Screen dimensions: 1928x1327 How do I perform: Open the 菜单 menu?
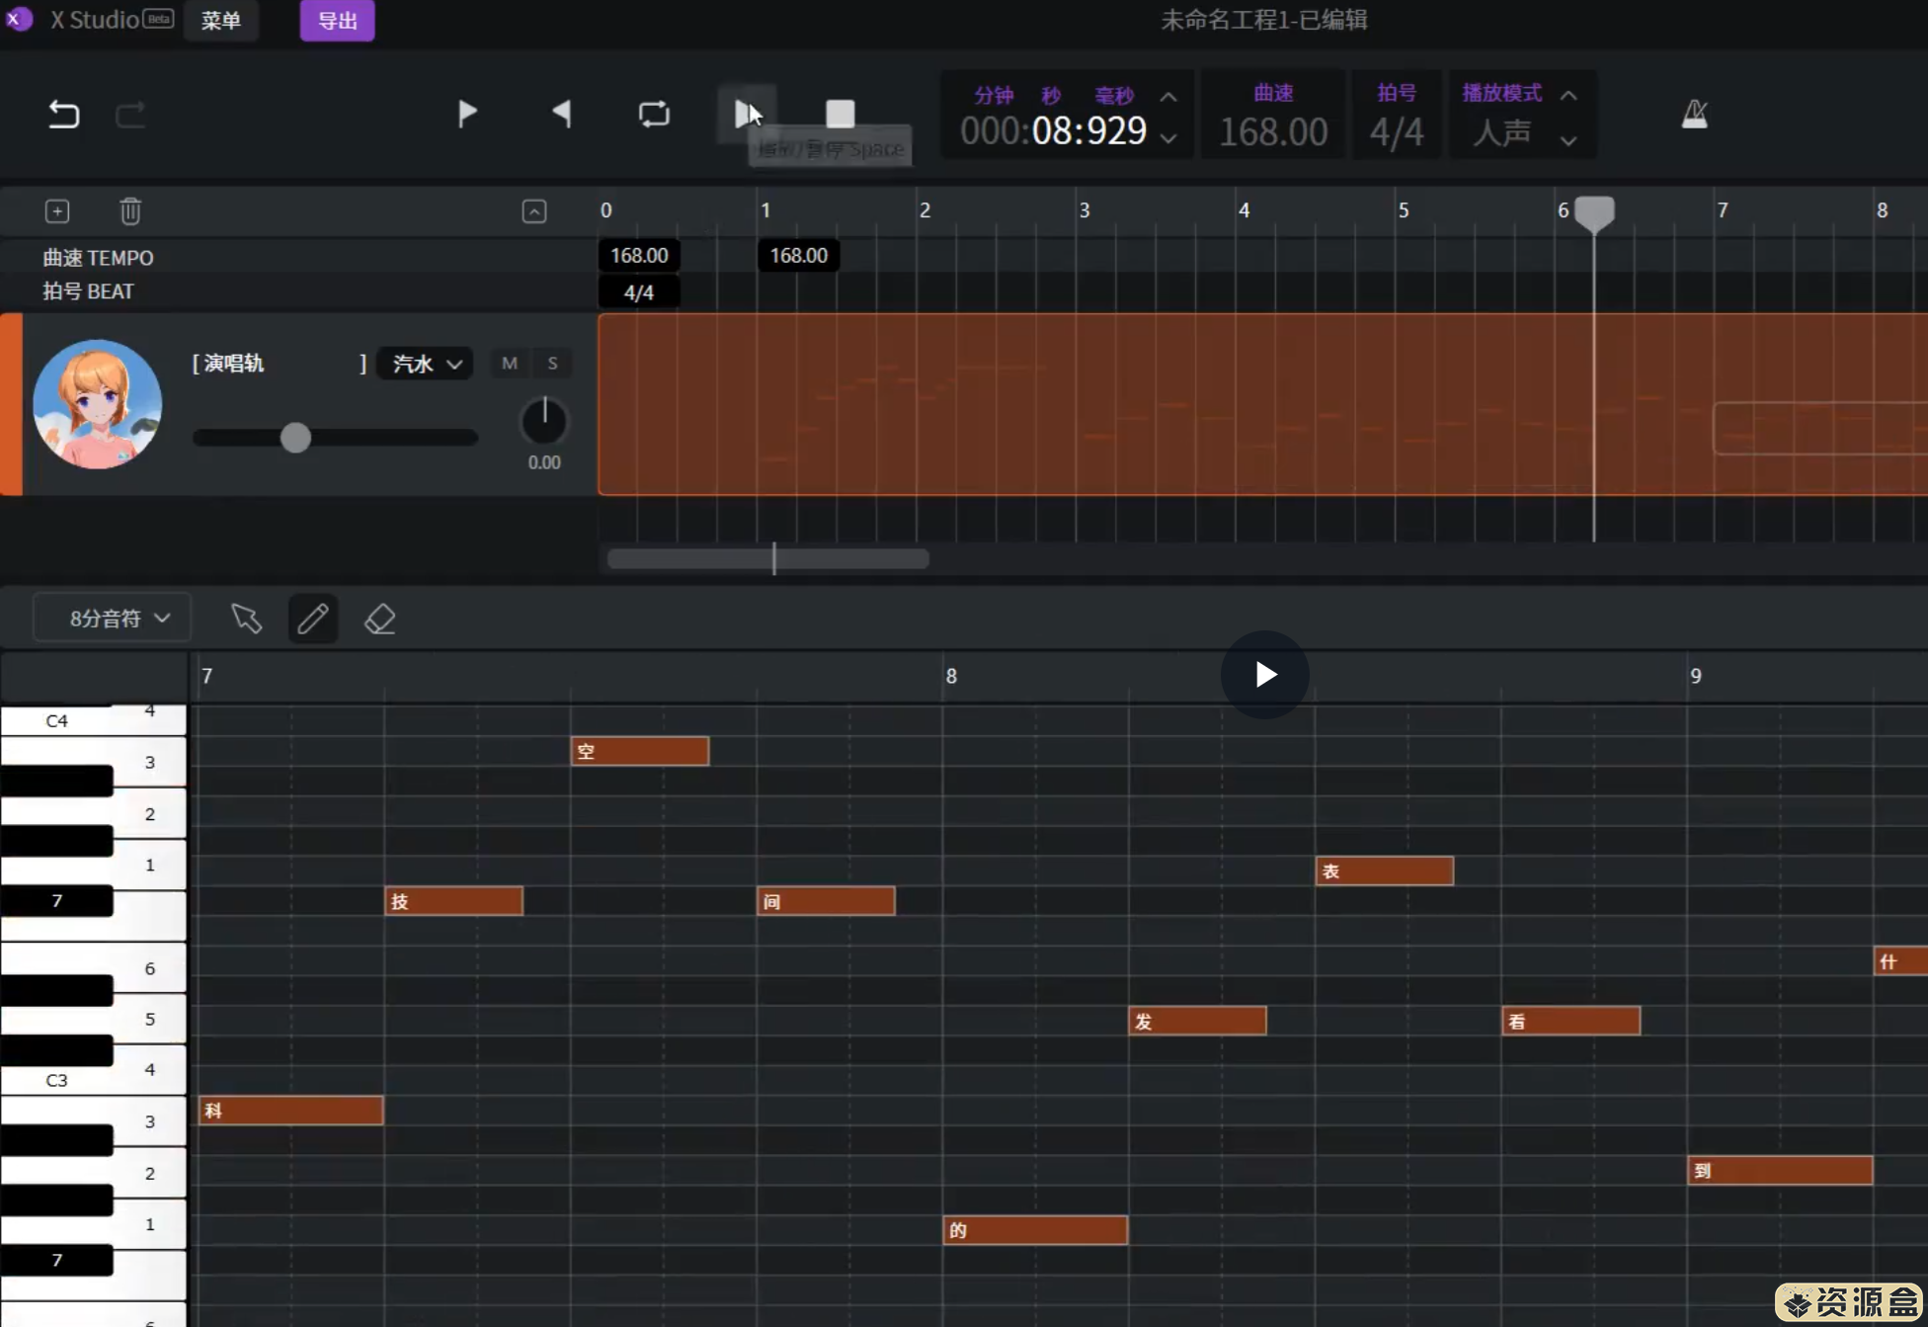[221, 21]
